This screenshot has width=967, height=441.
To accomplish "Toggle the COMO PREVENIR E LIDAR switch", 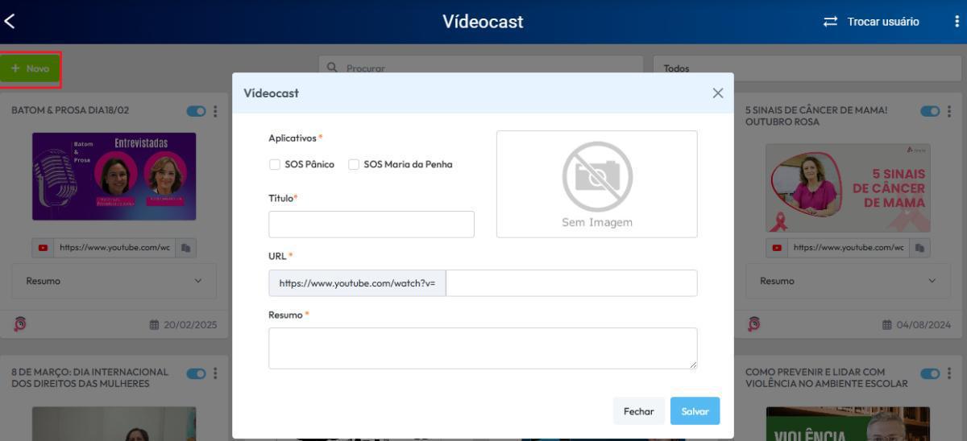I will coord(930,373).
